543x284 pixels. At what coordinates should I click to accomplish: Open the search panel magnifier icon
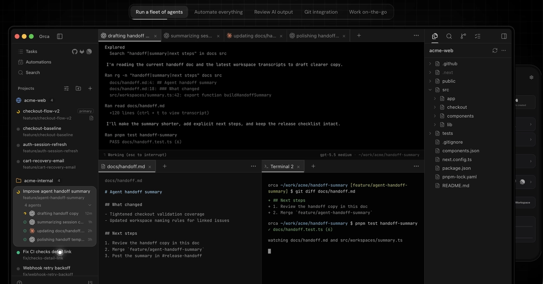449,36
